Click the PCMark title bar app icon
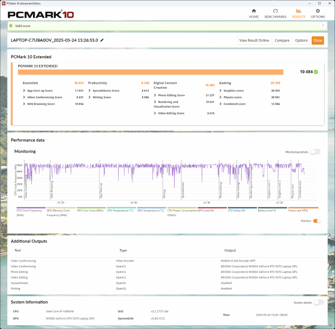335x329 pixels. 3,3
